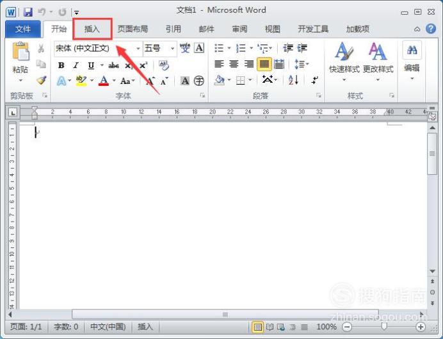Switch to the 插入 Insert tab

pos(92,29)
